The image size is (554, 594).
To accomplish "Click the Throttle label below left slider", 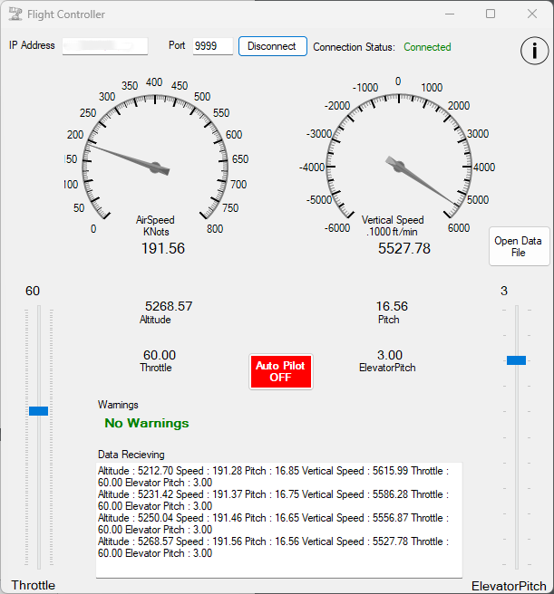I will [33, 585].
